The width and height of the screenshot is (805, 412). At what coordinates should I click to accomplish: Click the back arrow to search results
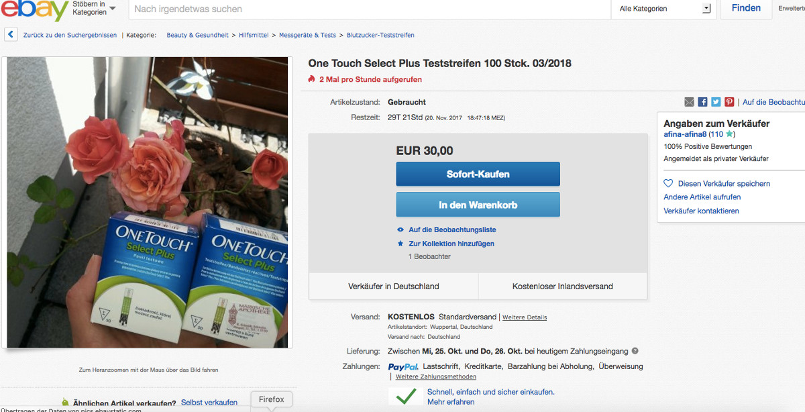pyautogui.click(x=11, y=34)
